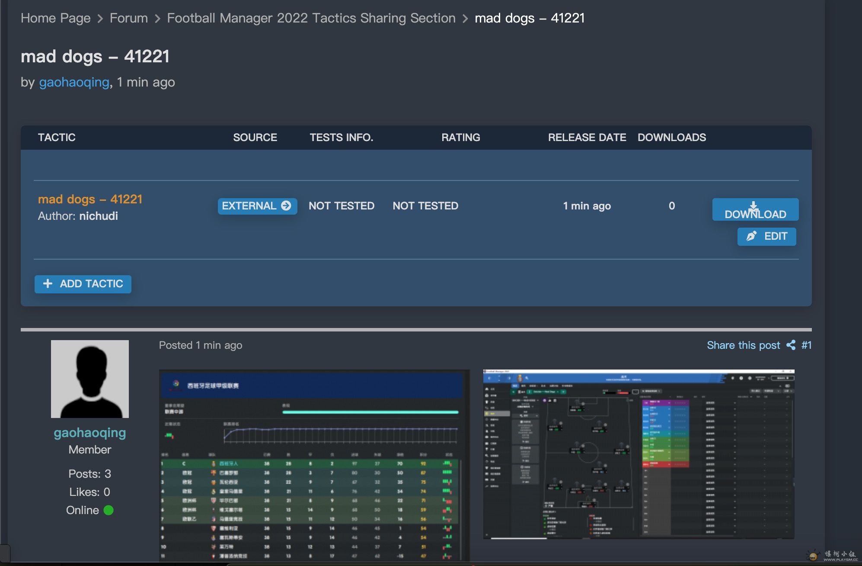Click the page title 'mad dogs – 41221'
The image size is (862, 566).
pos(95,57)
